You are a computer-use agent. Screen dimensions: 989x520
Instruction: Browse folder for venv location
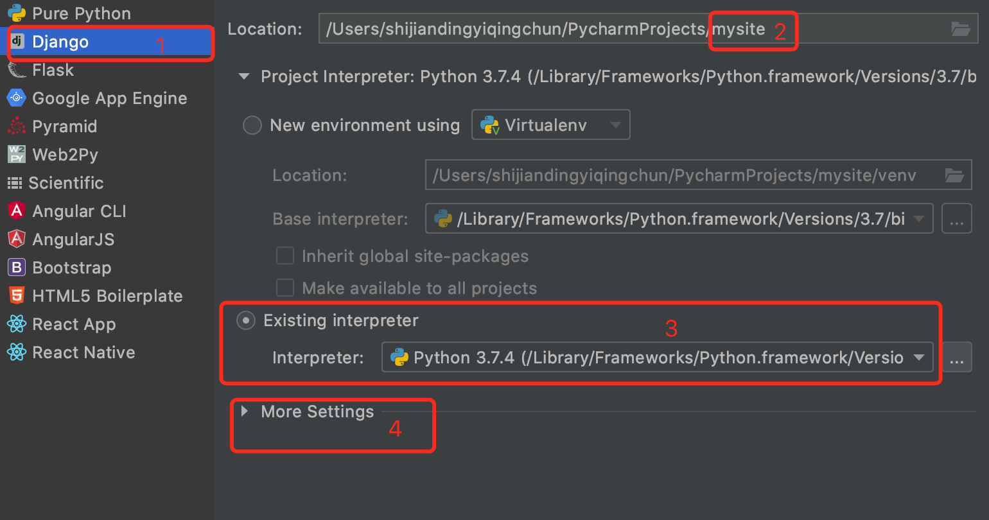coord(954,175)
